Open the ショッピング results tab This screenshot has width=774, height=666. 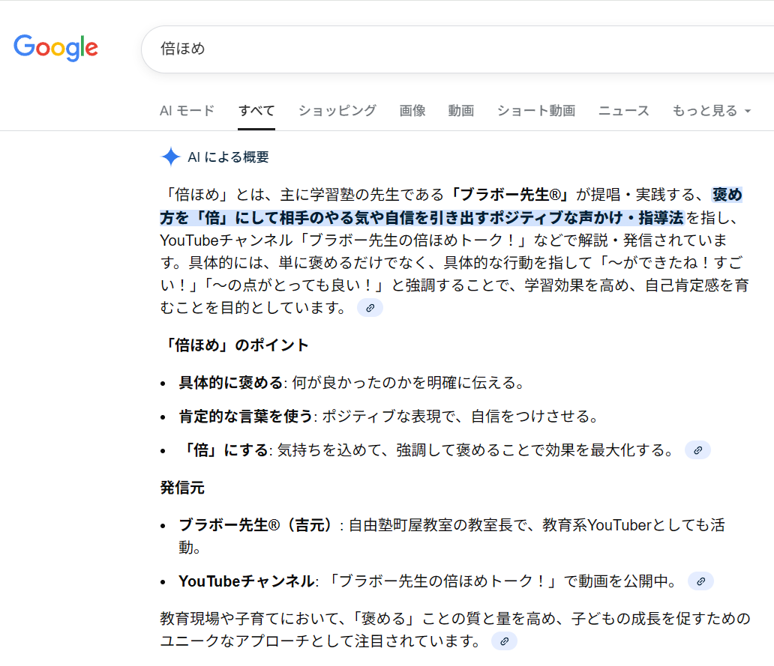pos(337,111)
